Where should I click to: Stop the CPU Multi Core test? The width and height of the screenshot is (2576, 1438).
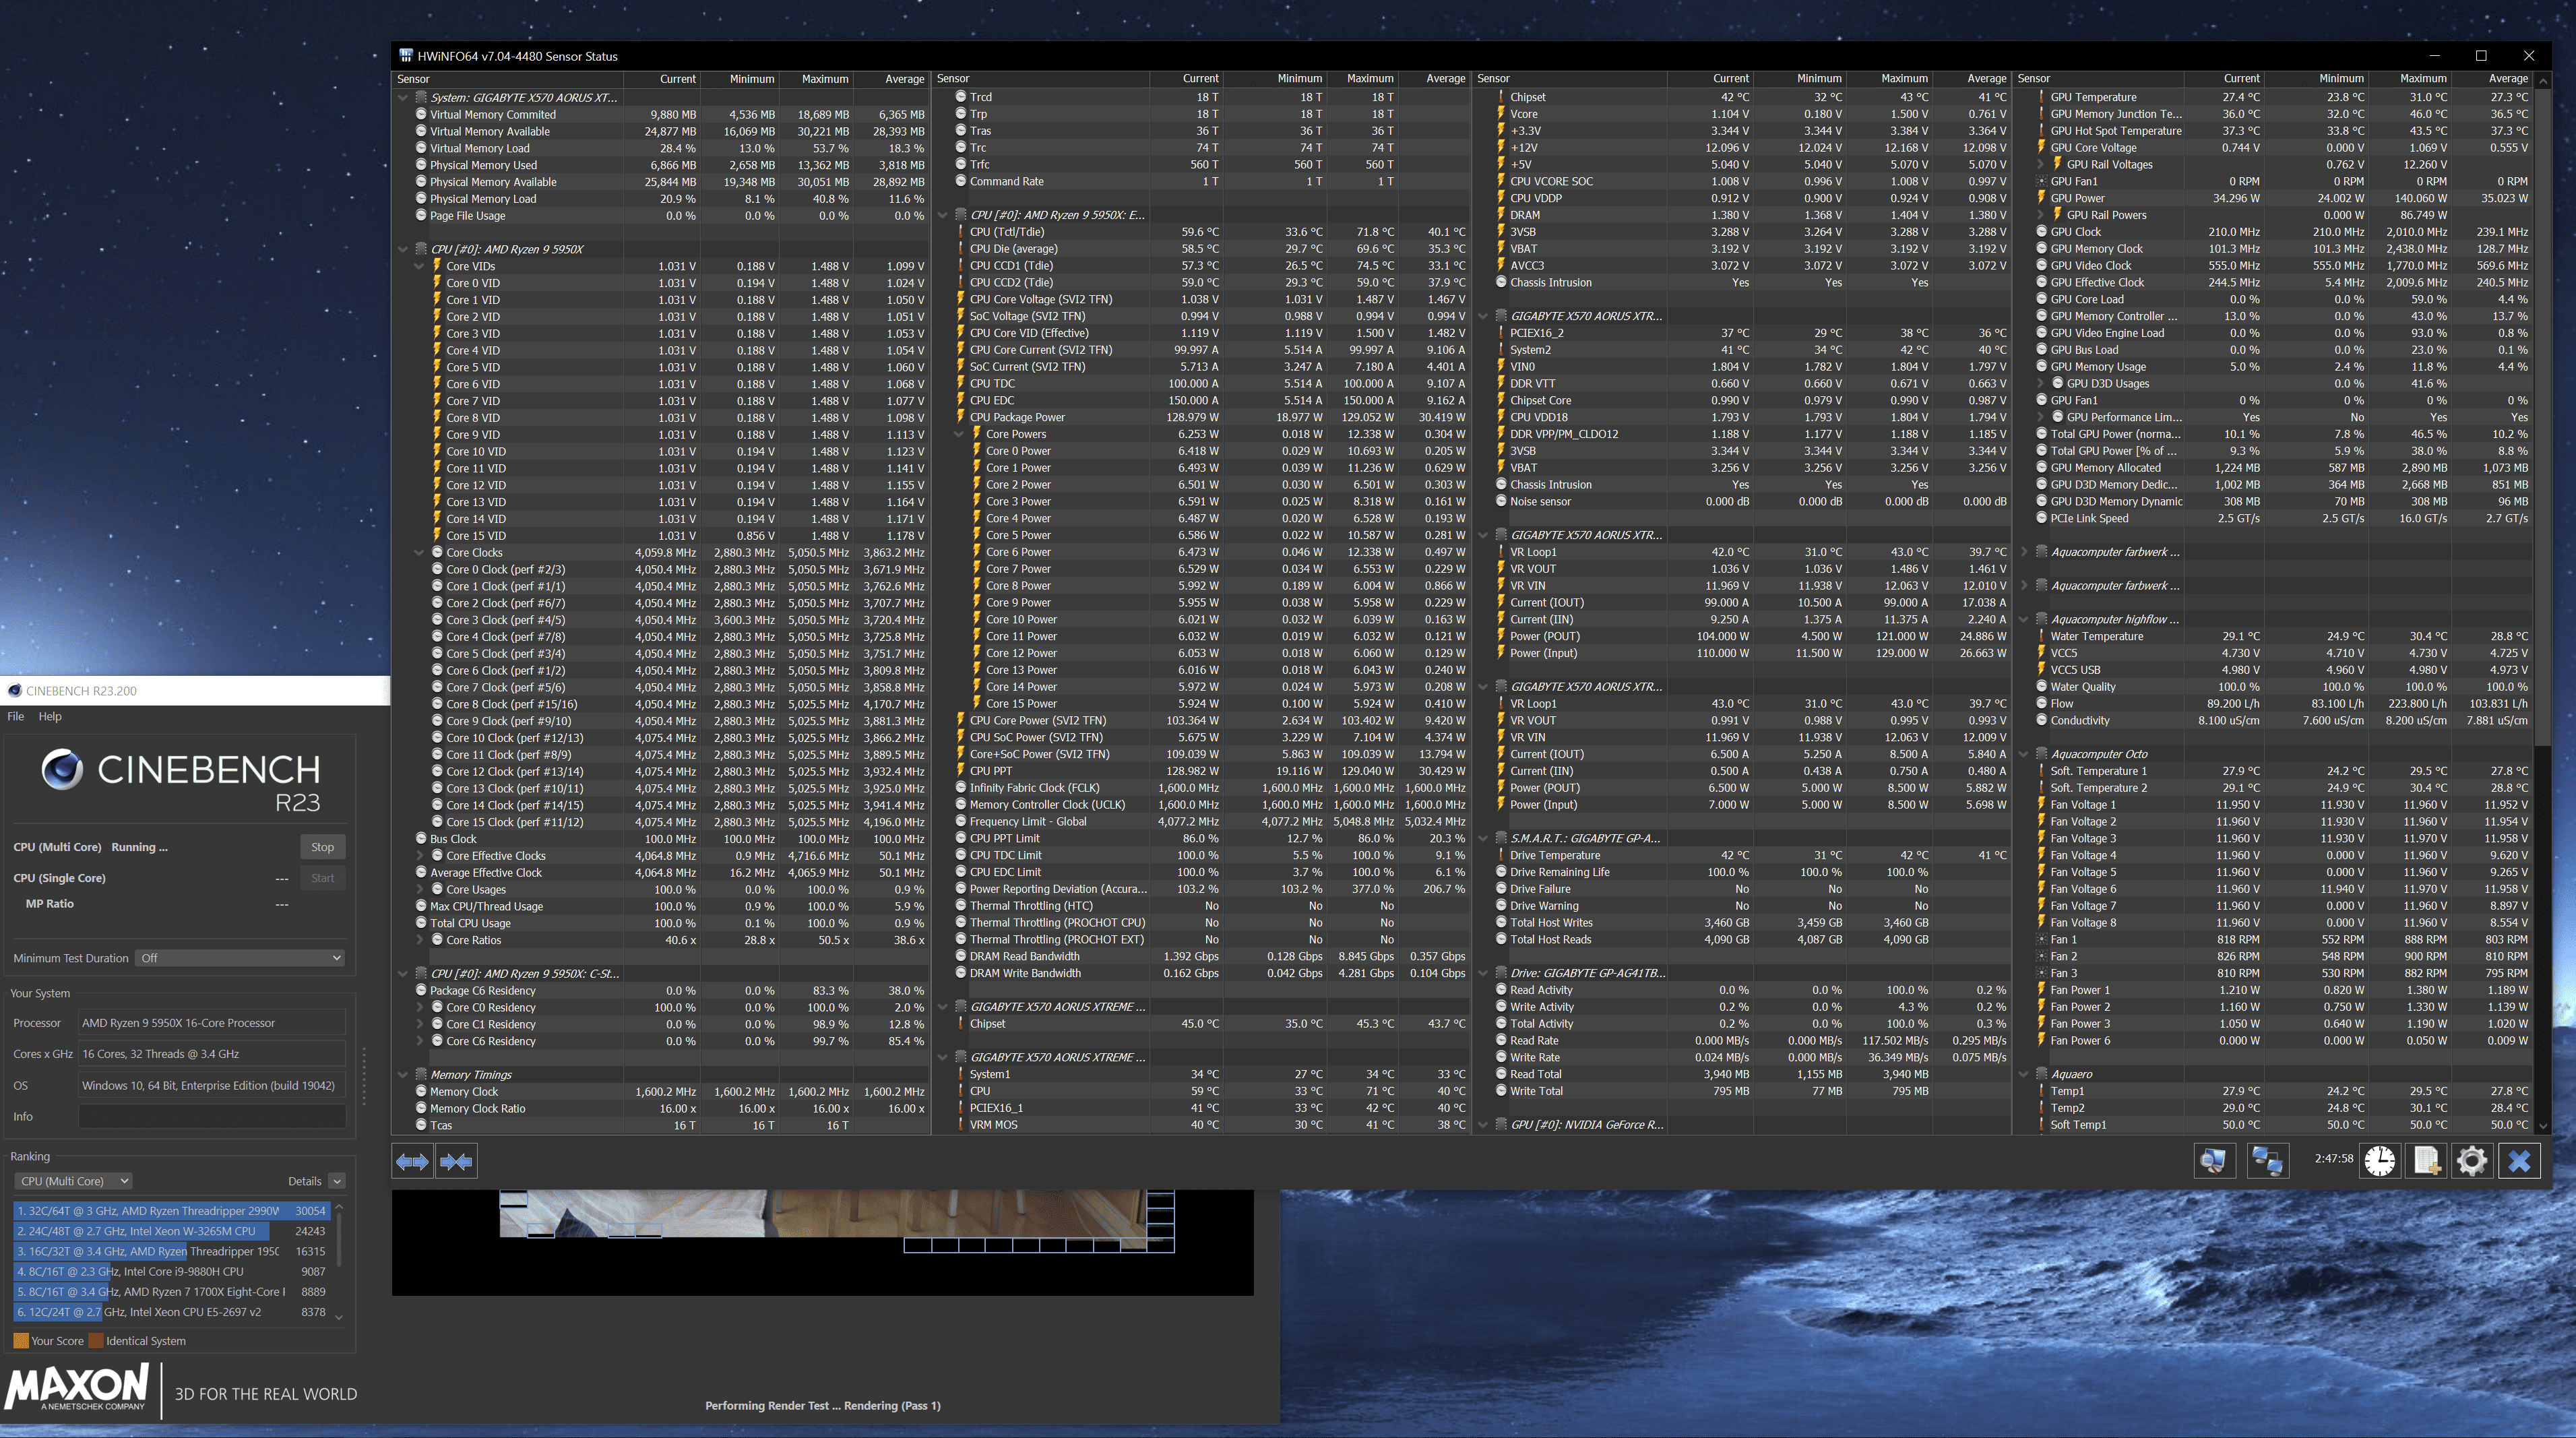(322, 847)
